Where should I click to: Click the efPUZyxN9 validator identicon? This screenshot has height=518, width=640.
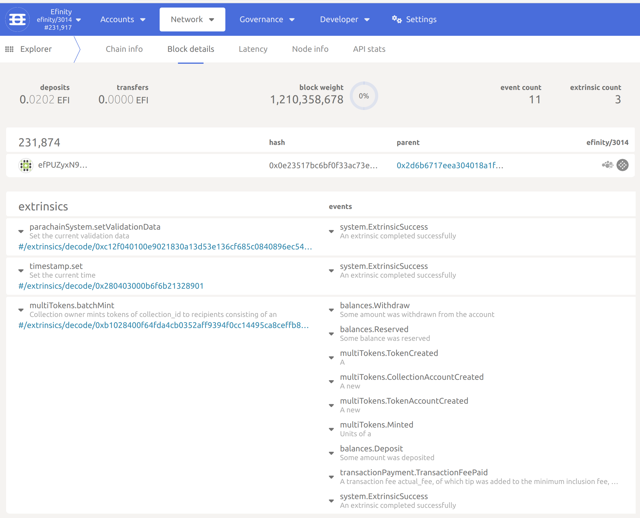[x=26, y=165]
